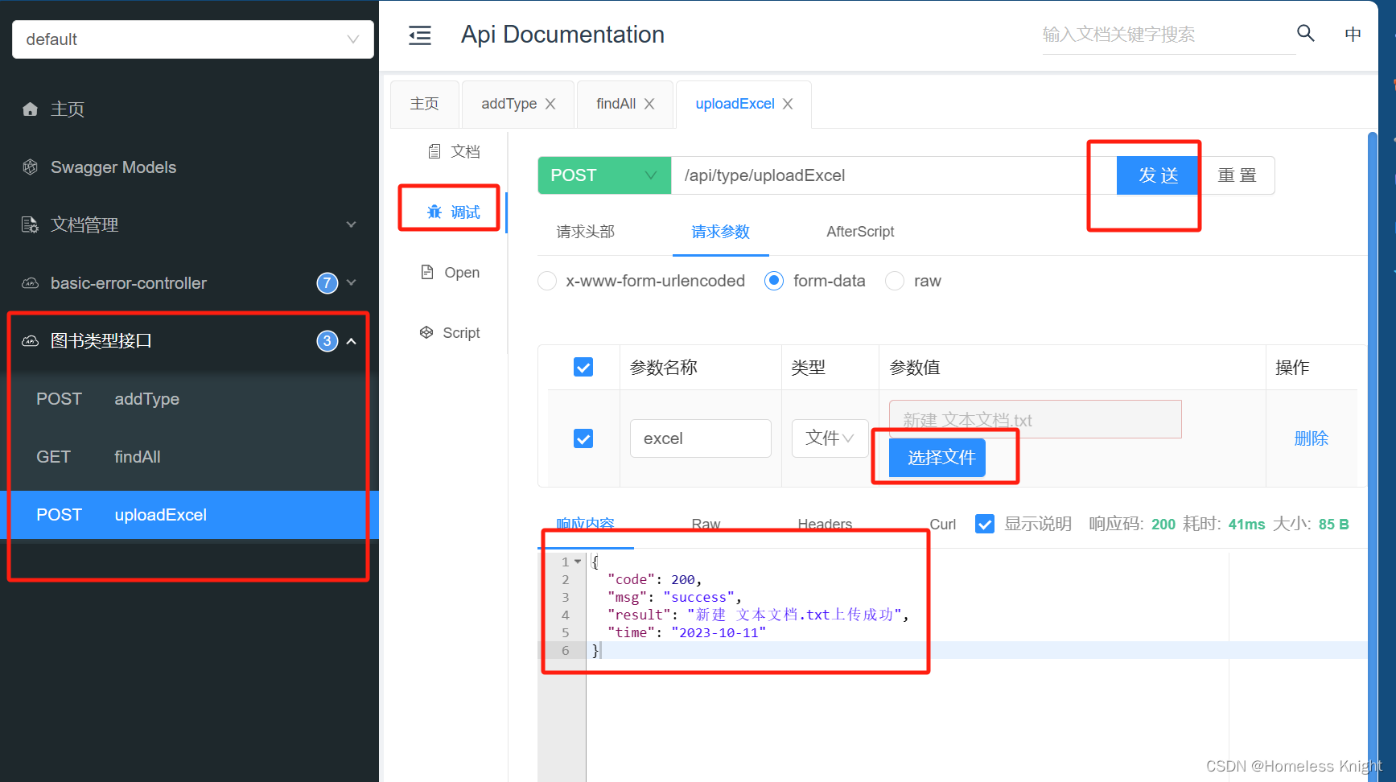Open the default group dropdown
The height and width of the screenshot is (782, 1396).
tap(193, 39)
